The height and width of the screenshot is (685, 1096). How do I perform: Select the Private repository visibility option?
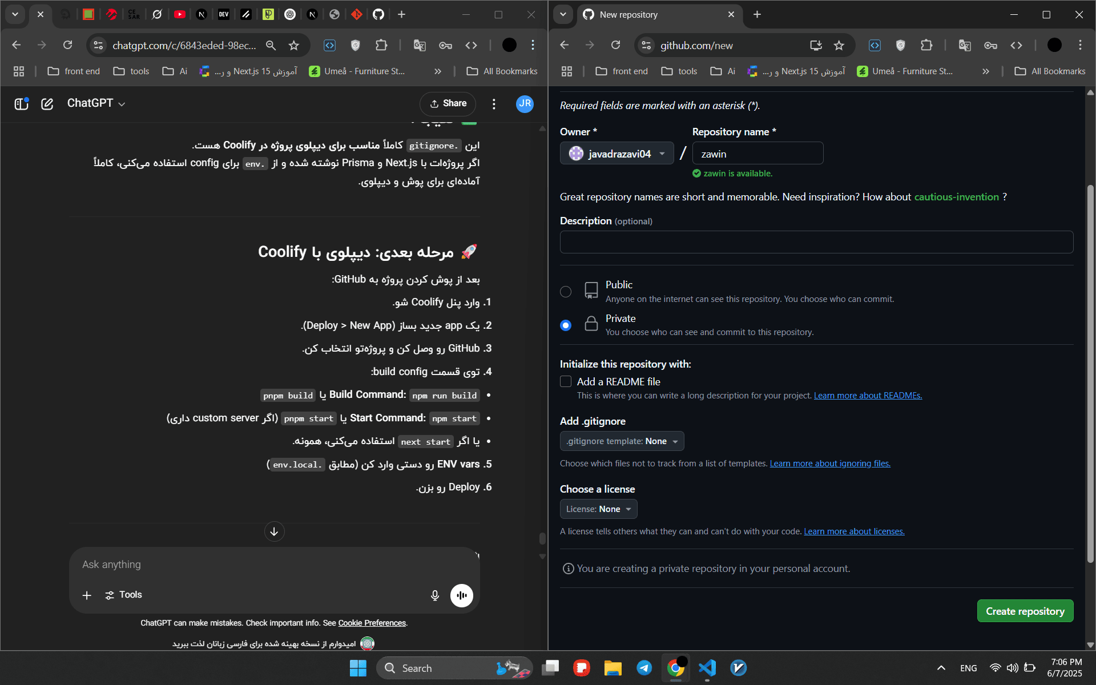[x=566, y=325]
